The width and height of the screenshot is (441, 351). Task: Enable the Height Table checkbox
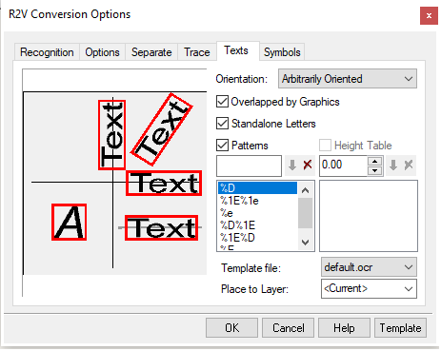pos(325,146)
